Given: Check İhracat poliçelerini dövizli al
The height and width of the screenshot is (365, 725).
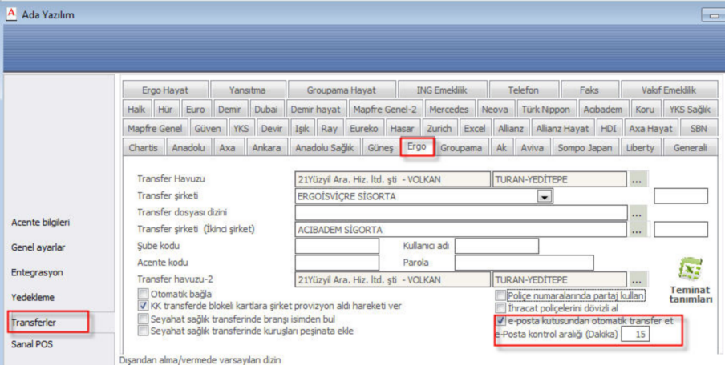Looking at the screenshot, I should (501, 309).
